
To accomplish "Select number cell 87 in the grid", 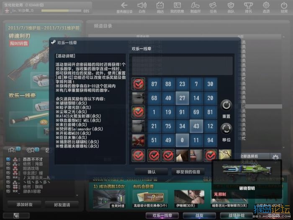I will [x=154, y=84].
